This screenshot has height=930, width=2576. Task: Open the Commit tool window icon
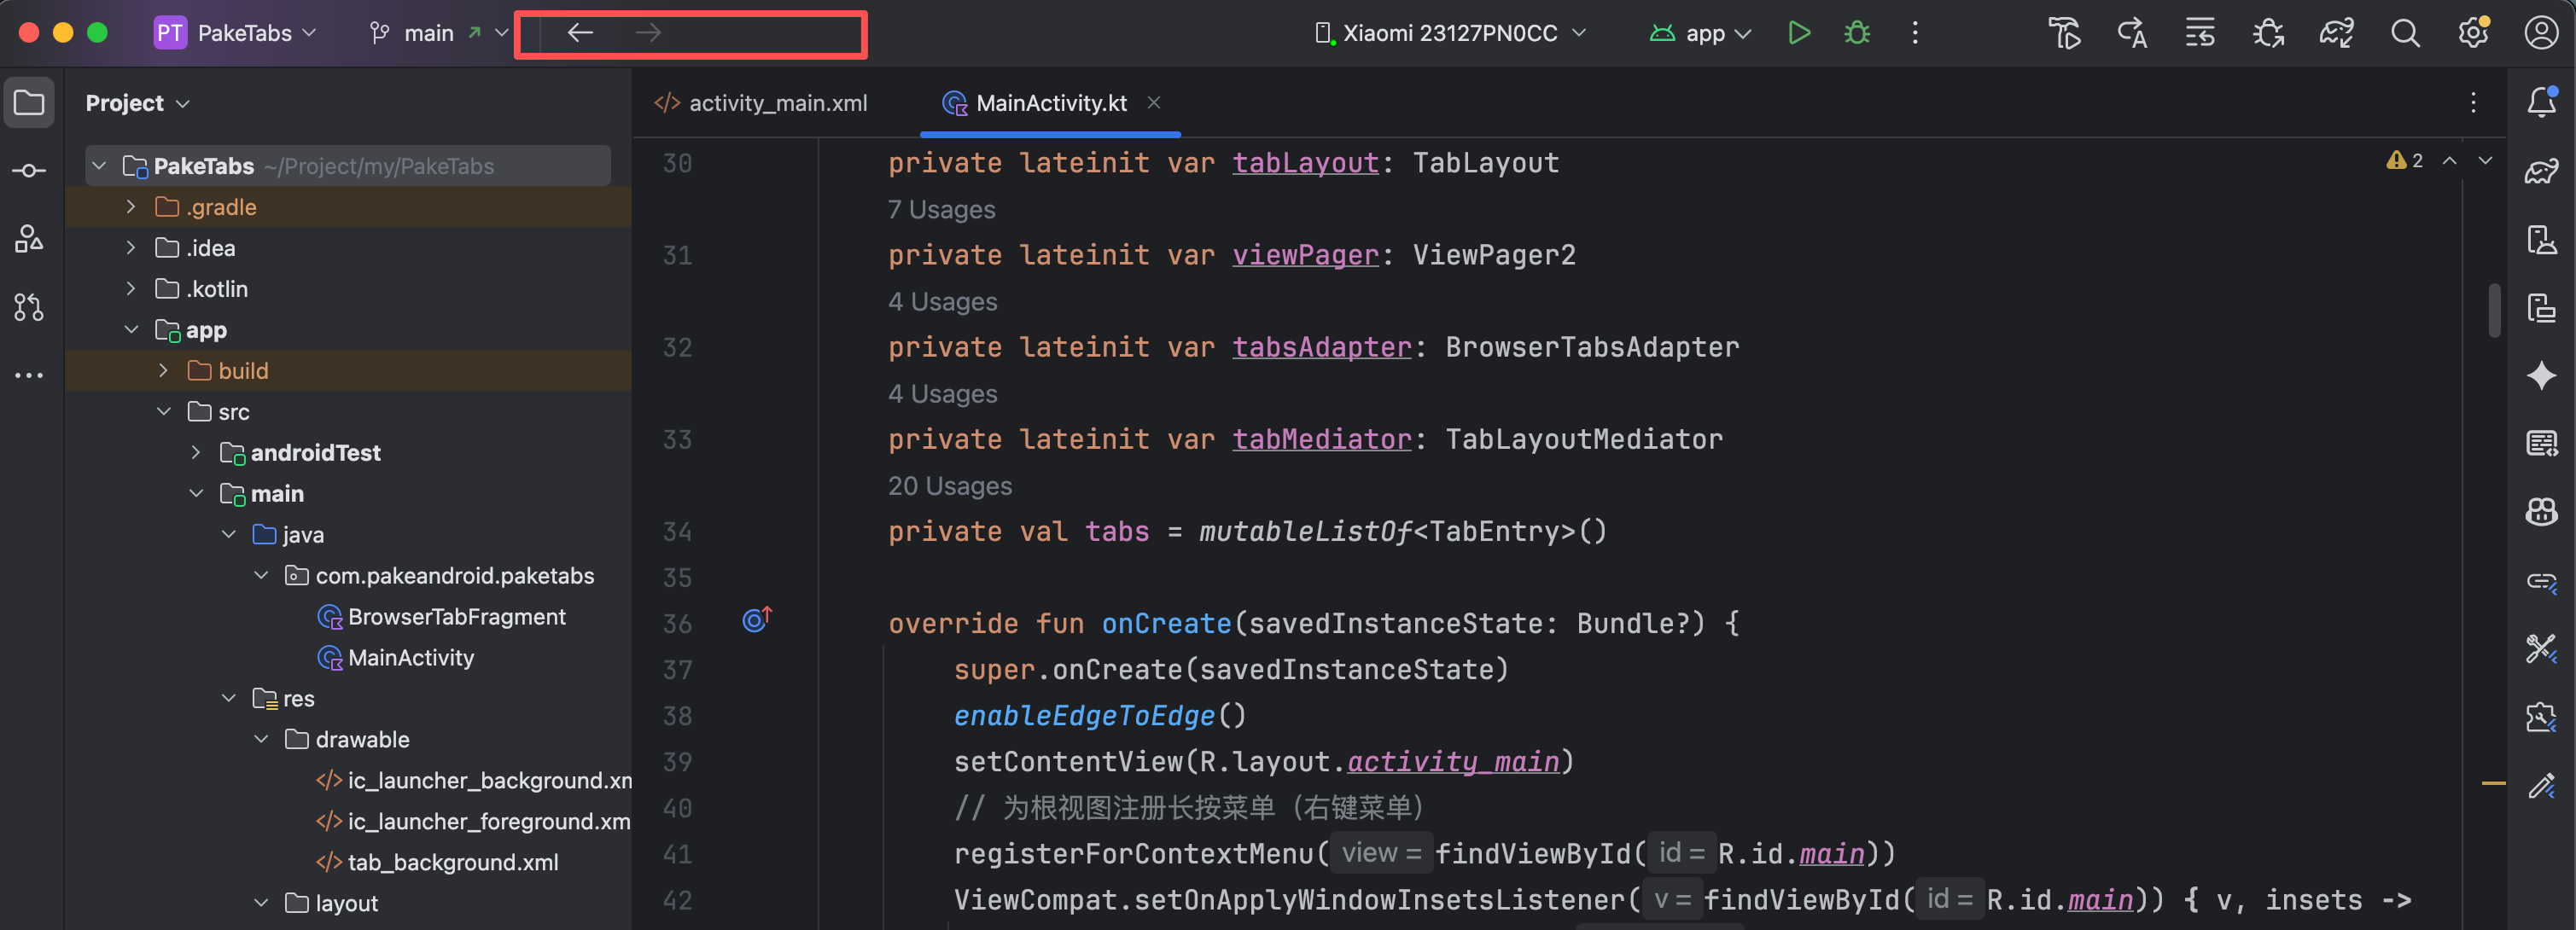click(x=29, y=171)
